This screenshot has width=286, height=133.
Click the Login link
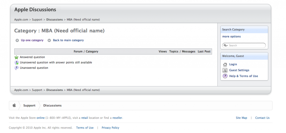pyautogui.click(x=233, y=64)
